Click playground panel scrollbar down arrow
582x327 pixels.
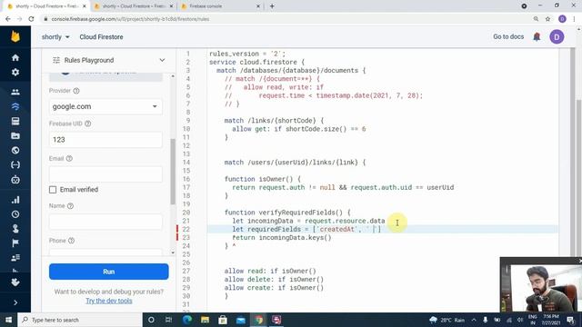click(x=173, y=253)
